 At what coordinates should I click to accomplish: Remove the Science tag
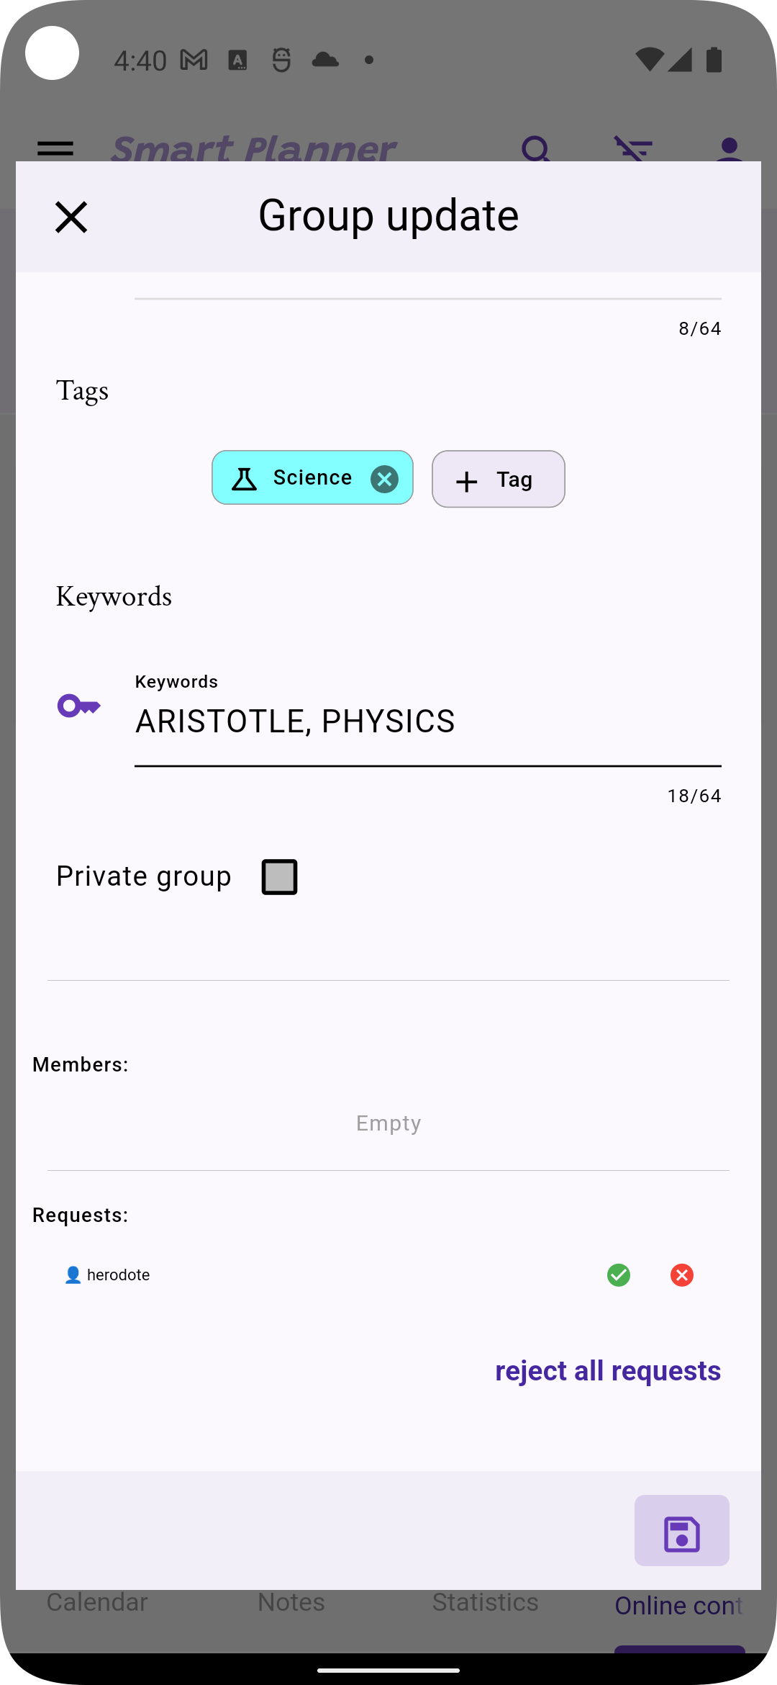pos(384,479)
